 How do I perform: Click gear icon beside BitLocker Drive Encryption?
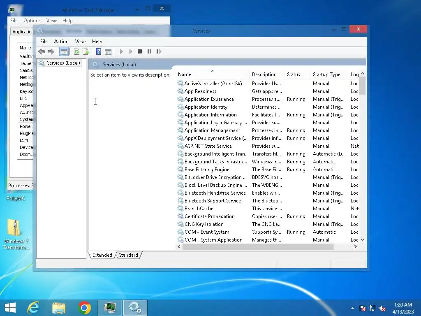coord(180,177)
